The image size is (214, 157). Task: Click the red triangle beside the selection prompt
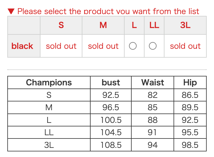[11, 11]
